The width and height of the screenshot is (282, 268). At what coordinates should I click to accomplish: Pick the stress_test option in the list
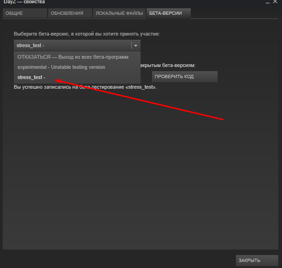point(77,77)
